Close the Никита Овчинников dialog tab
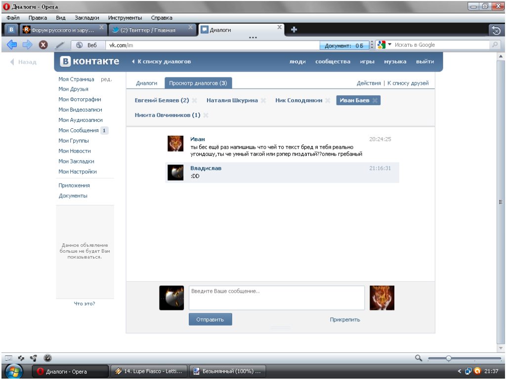Image resolution: width=506 pixels, height=379 pixels. point(206,115)
